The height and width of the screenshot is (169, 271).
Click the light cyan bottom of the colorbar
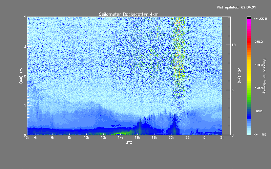coord(249,133)
